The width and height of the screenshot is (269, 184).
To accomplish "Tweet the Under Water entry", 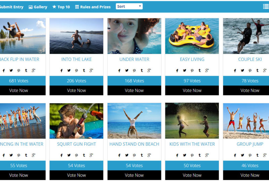I will pyautogui.click(x=127, y=70).
